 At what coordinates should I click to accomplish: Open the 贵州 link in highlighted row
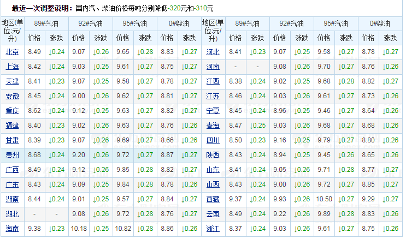pyautogui.click(x=12, y=155)
